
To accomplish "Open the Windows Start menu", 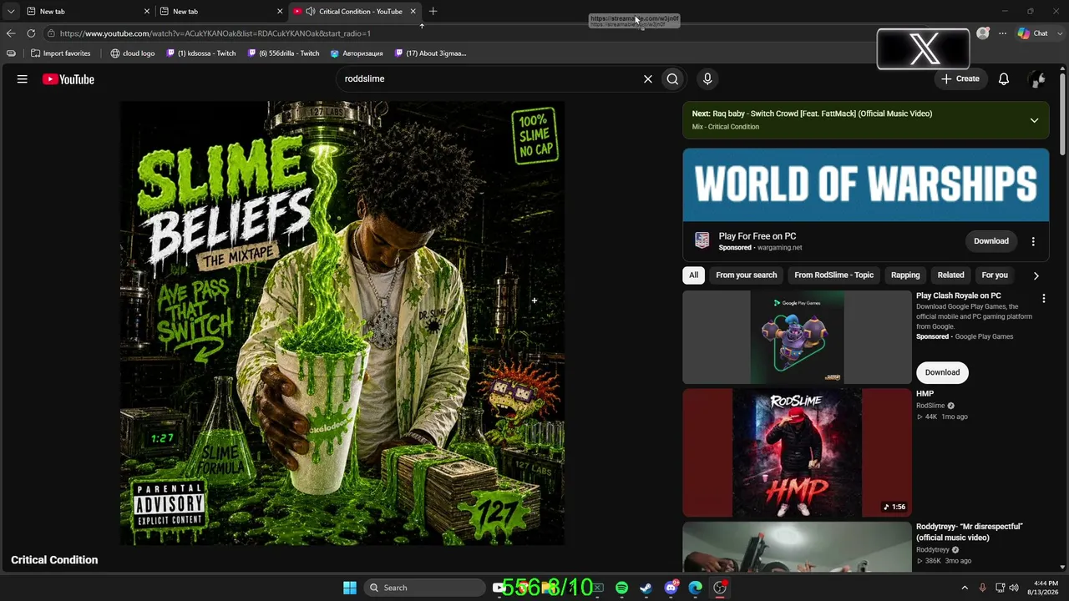I will tap(350, 588).
